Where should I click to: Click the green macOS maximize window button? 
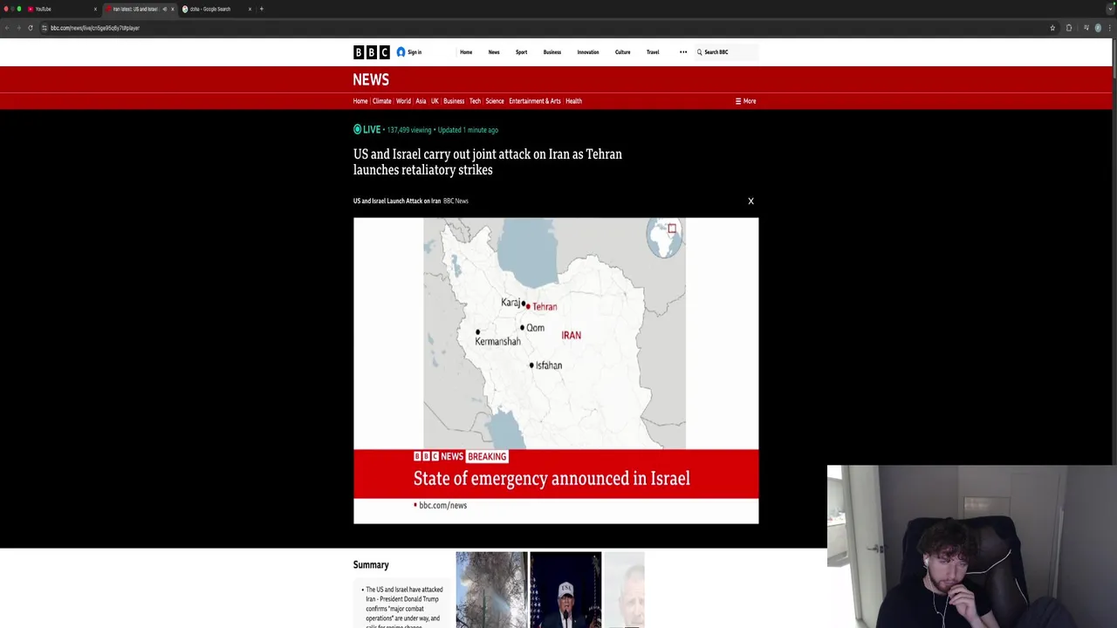coord(19,9)
